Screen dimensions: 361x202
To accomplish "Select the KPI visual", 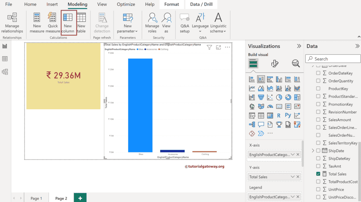I will 297,106.
